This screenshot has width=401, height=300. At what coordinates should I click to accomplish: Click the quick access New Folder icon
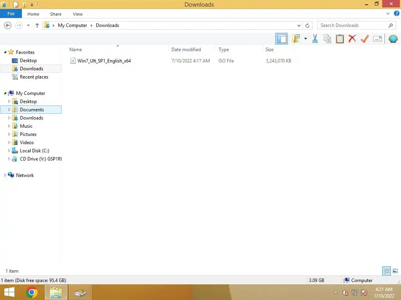point(25,4)
